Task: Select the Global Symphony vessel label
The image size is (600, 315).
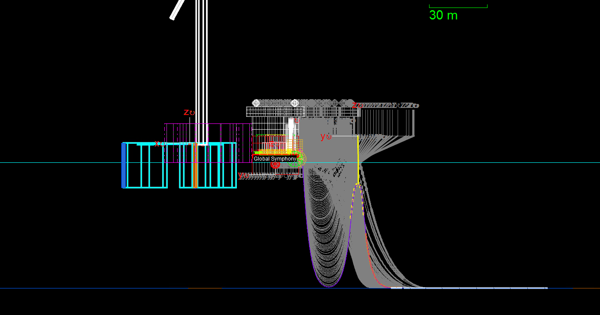Action: [x=275, y=159]
